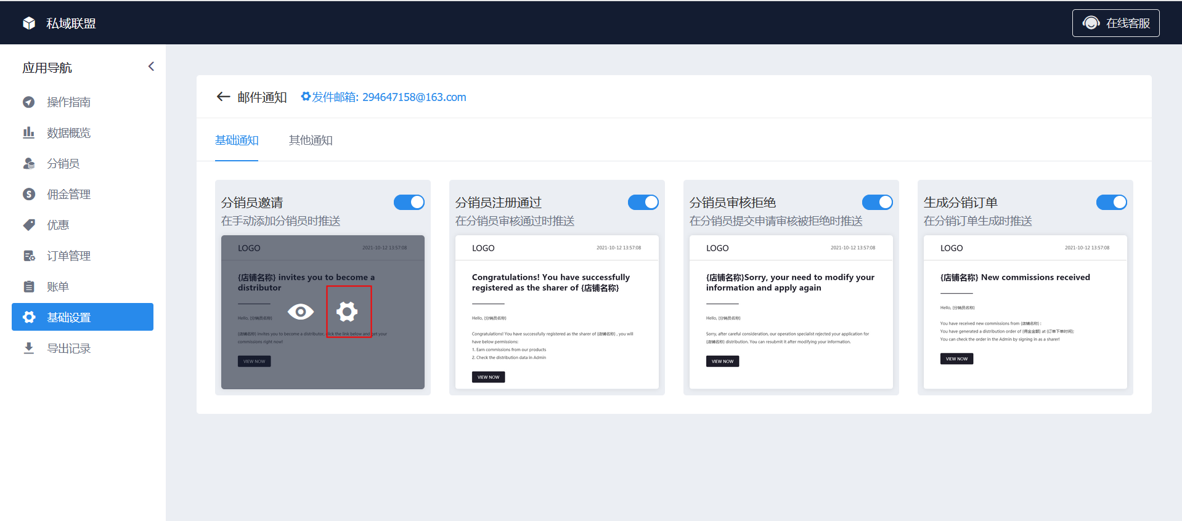This screenshot has height=521, width=1182.
Task: Open 生成分销订单 email template preview
Action: (x=1025, y=312)
